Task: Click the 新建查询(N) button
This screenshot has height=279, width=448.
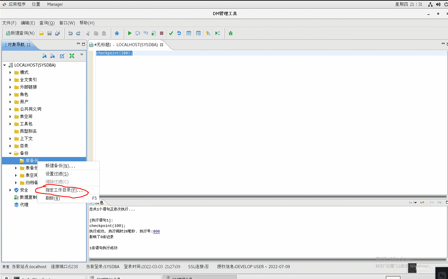Action: (20, 33)
